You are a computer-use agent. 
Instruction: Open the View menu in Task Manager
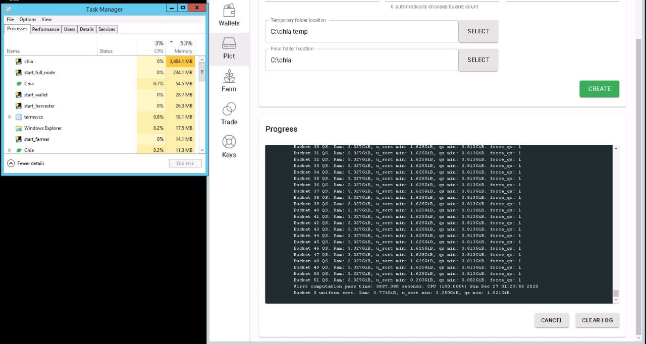(46, 20)
